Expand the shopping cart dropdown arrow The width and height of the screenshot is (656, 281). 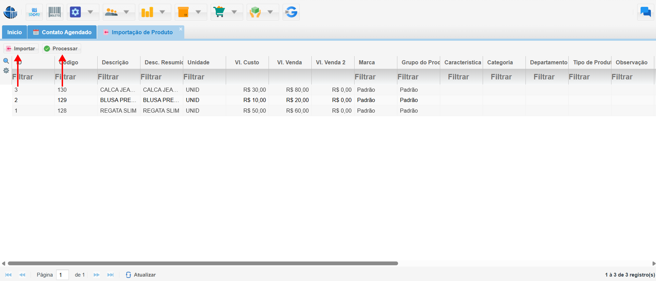(x=234, y=12)
